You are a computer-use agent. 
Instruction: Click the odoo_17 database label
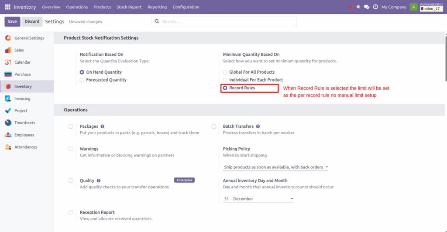(x=431, y=9)
